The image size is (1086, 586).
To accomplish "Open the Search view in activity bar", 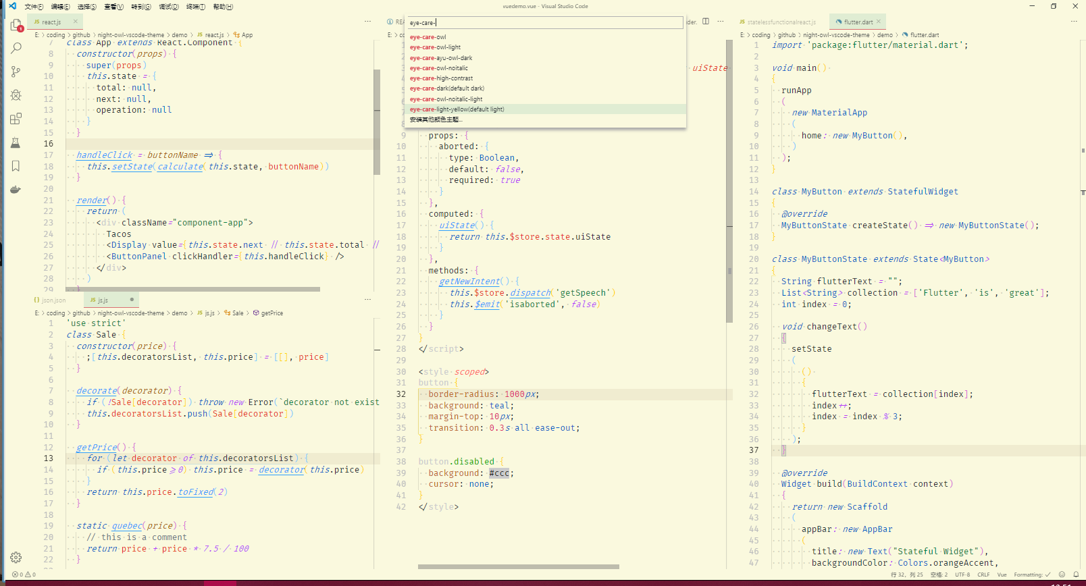I will coord(16,49).
